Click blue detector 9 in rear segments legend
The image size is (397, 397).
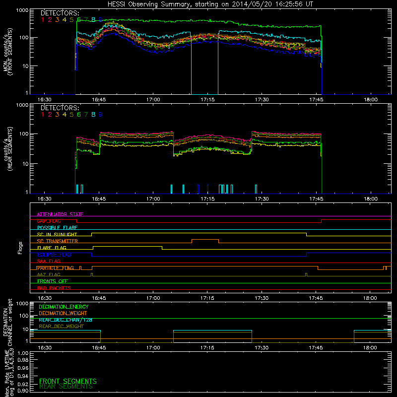click(x=101, y=115)
